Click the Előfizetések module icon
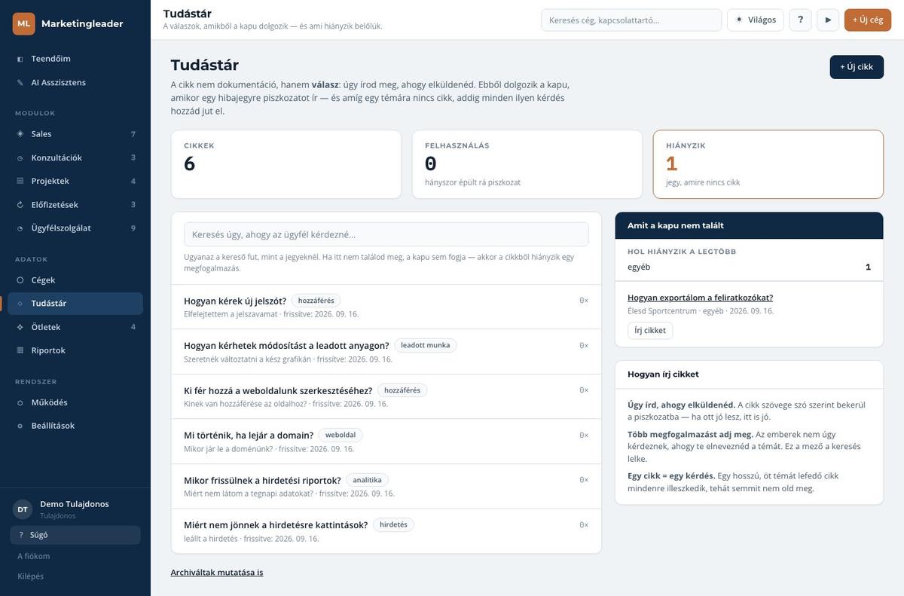Screen dimensions: 904x596 20,205
